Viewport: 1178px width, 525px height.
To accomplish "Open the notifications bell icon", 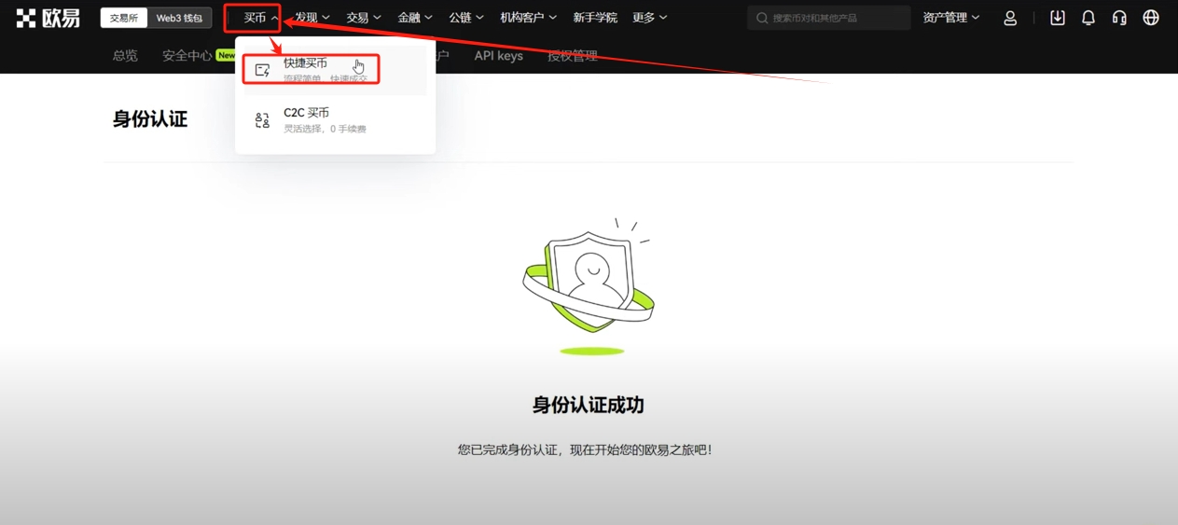I will point(1088,18).
